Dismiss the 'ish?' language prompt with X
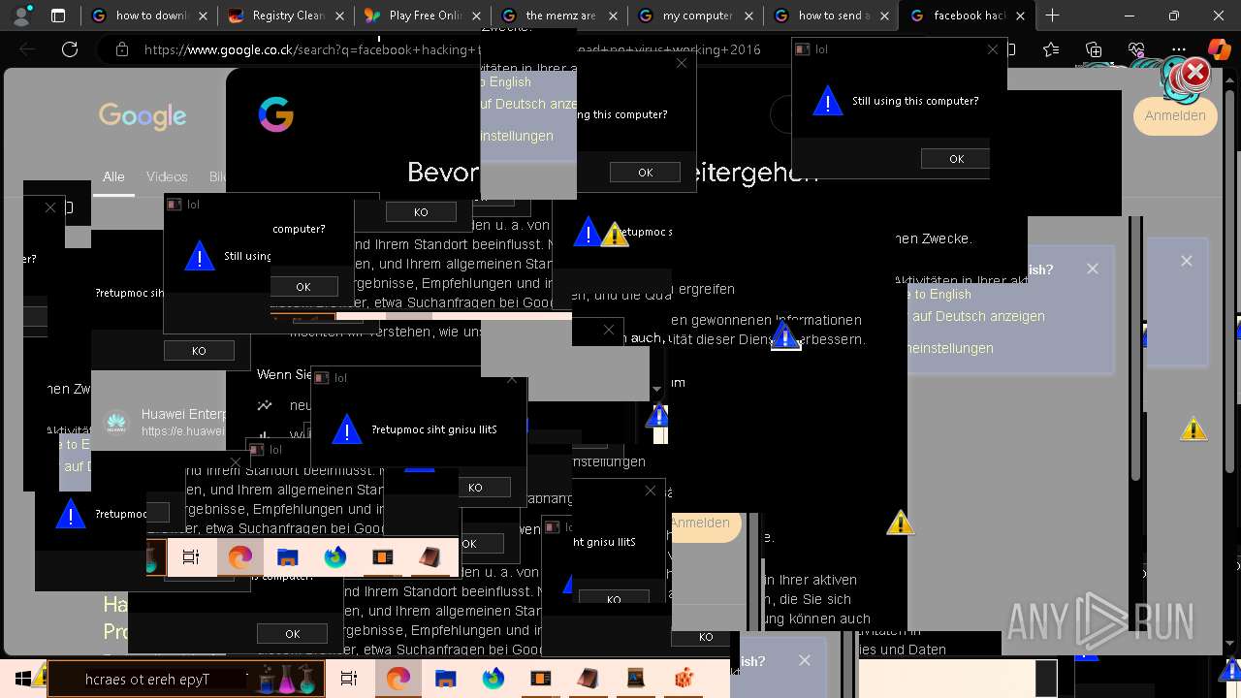Viewport: 1241px width, 698px height. point(1093,269)
